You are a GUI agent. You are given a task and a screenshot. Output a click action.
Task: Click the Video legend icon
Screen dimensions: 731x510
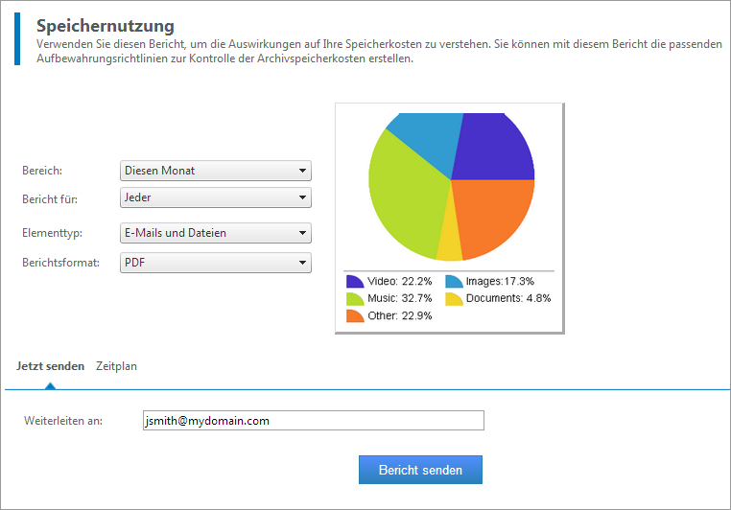[355, 282]
